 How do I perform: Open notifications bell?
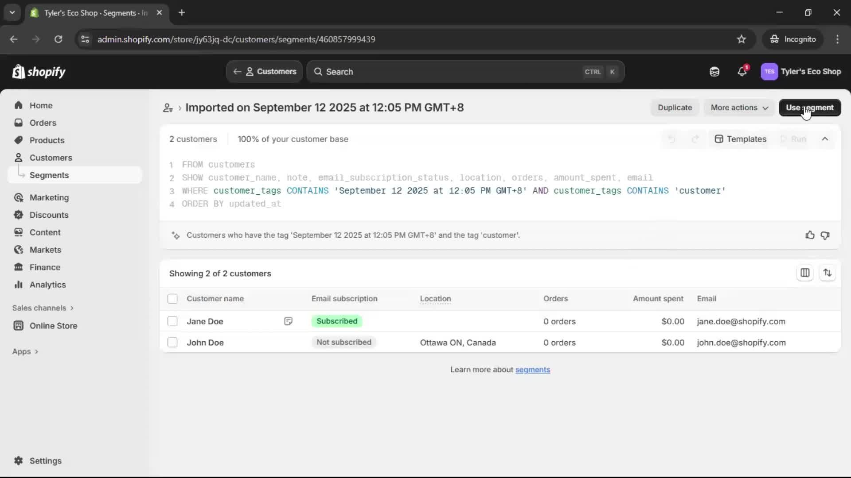click(742, 71)
